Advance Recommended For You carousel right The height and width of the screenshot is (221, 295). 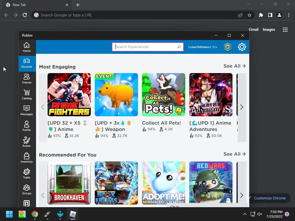coord(242,195)
